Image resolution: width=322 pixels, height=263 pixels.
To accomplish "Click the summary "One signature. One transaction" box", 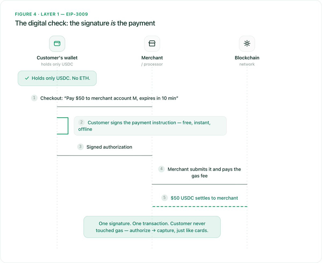I will [152, 227].
